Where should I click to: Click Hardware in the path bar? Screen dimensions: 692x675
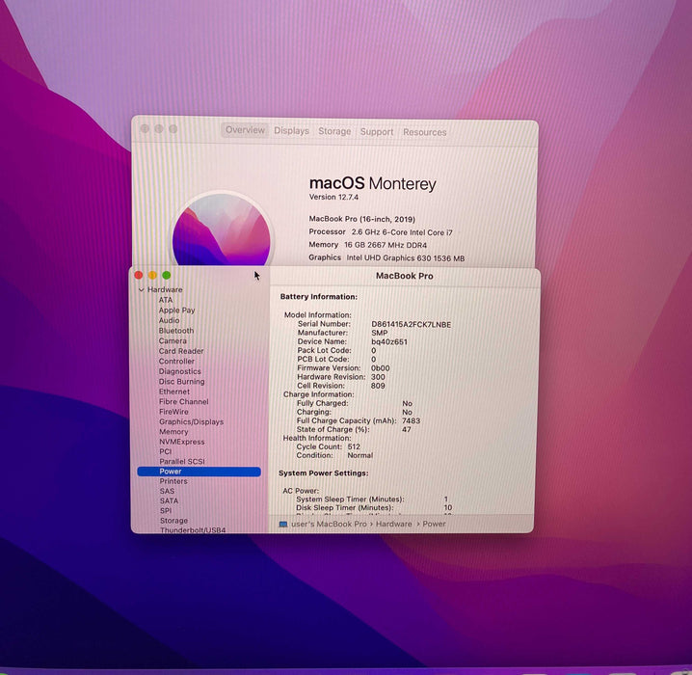pos(393,524)
